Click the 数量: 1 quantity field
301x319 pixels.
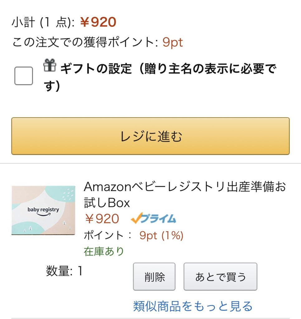point(64,272)
